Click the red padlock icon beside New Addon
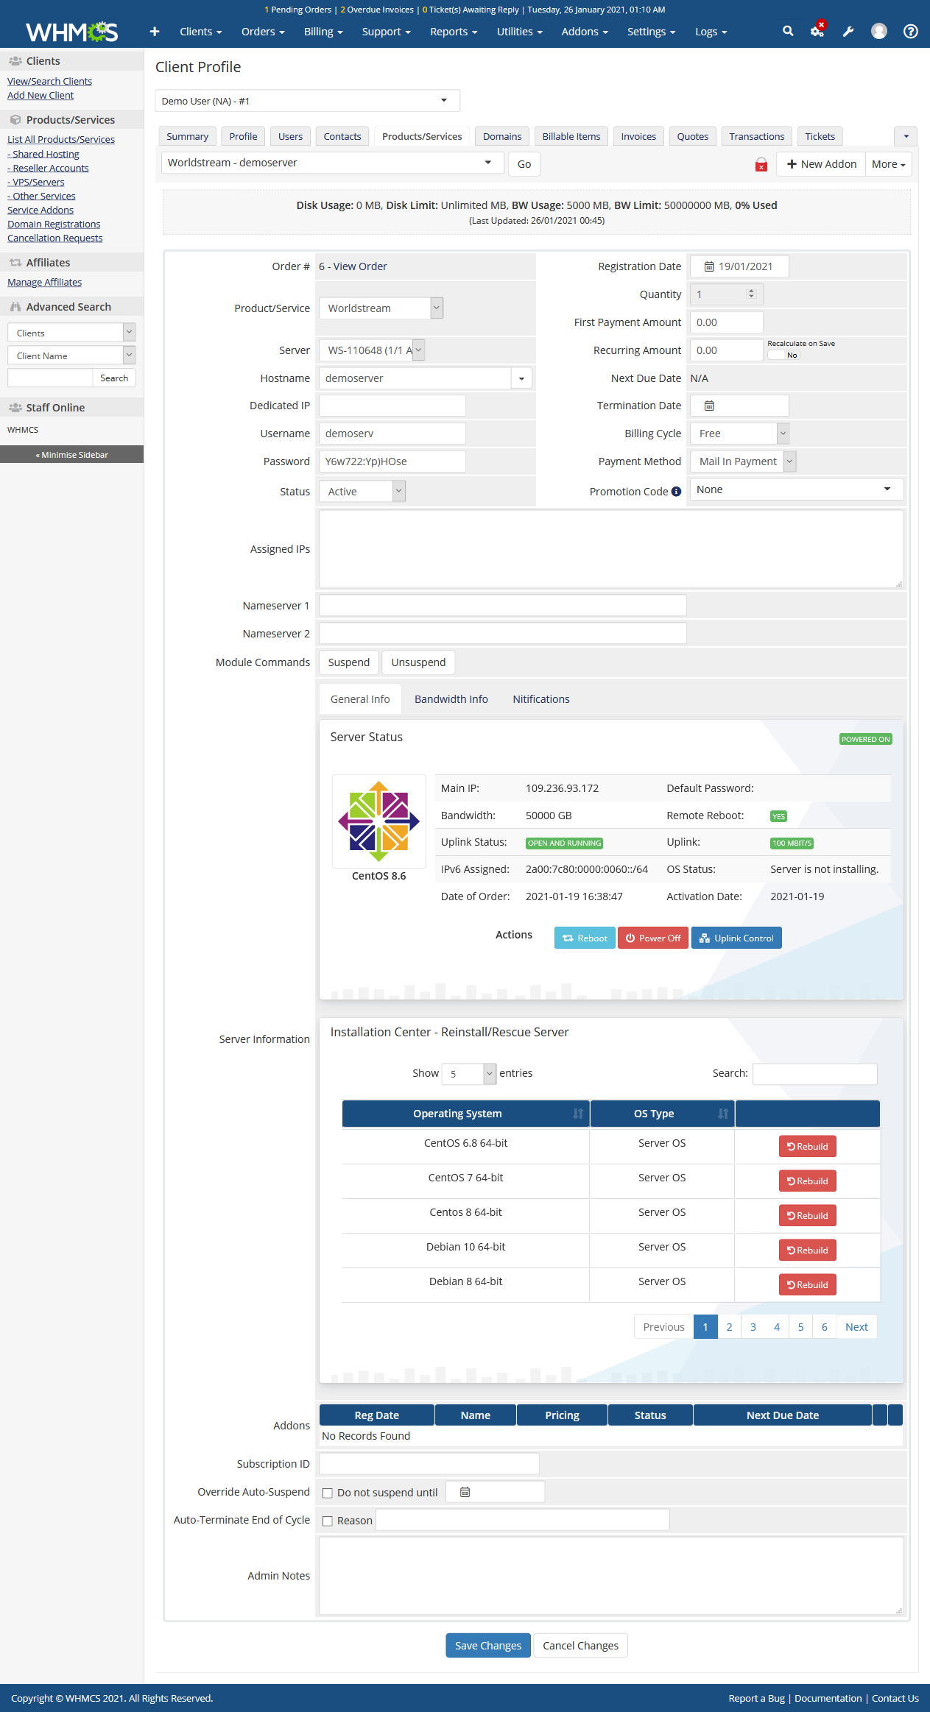The width and height of the screenshot is (930, 1712). point(761,164)
